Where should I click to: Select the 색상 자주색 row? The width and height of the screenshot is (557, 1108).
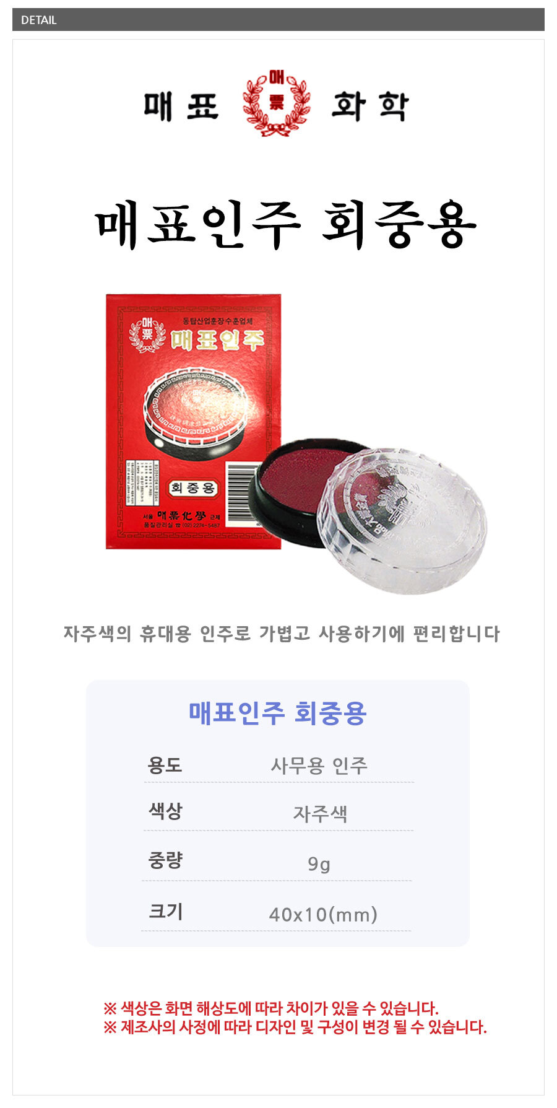click(x=278, y=812)
